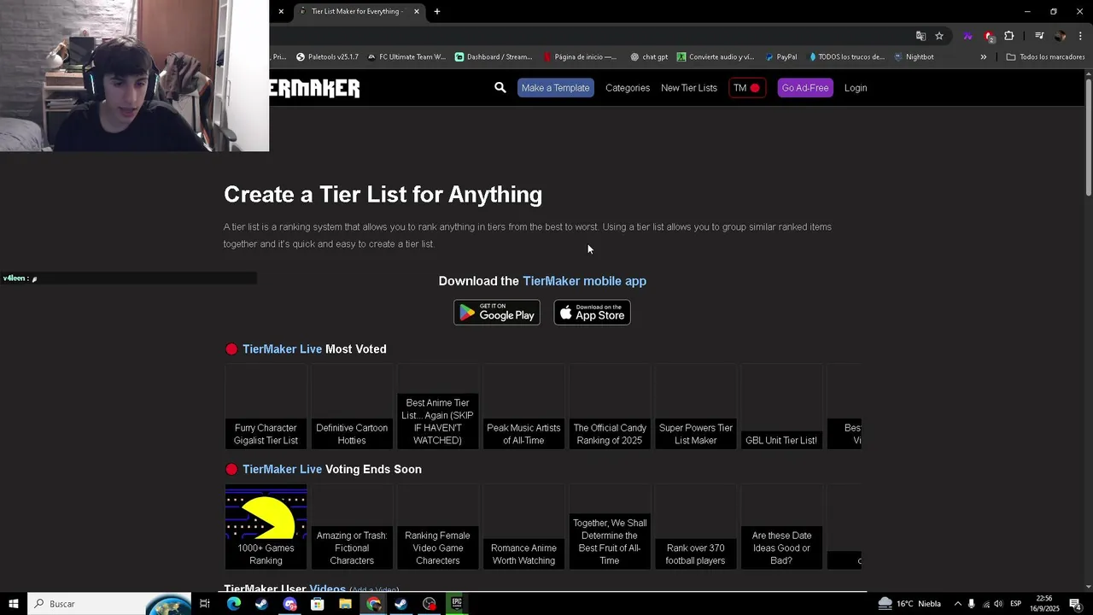Open the Peak Music Artists of All-Time card

tap(523, 407)
